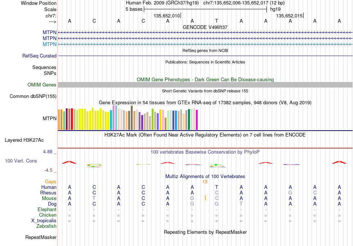This screenshot has height=246, width=353.
Task: Click the ---> strand direction arrow label
Action: click(53, 22)
